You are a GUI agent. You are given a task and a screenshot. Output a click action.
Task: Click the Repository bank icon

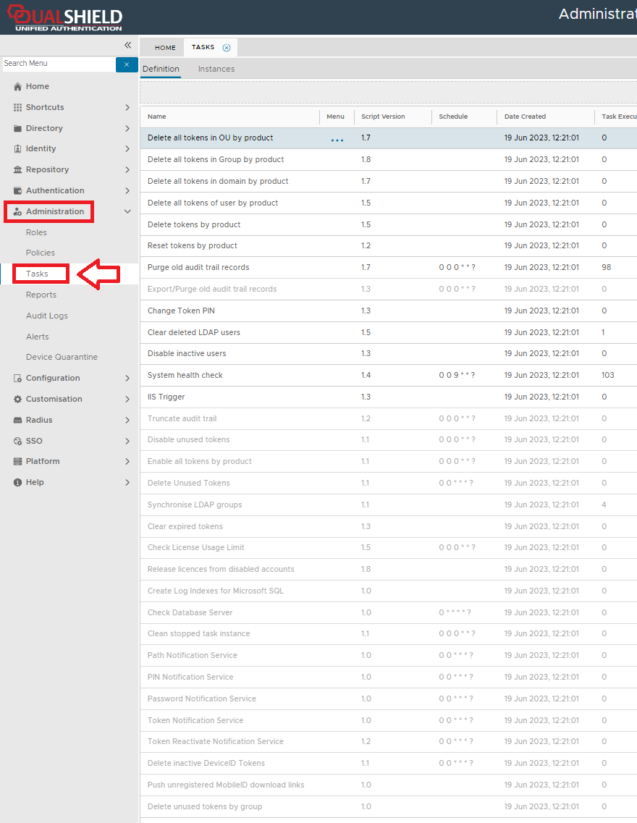18,170
